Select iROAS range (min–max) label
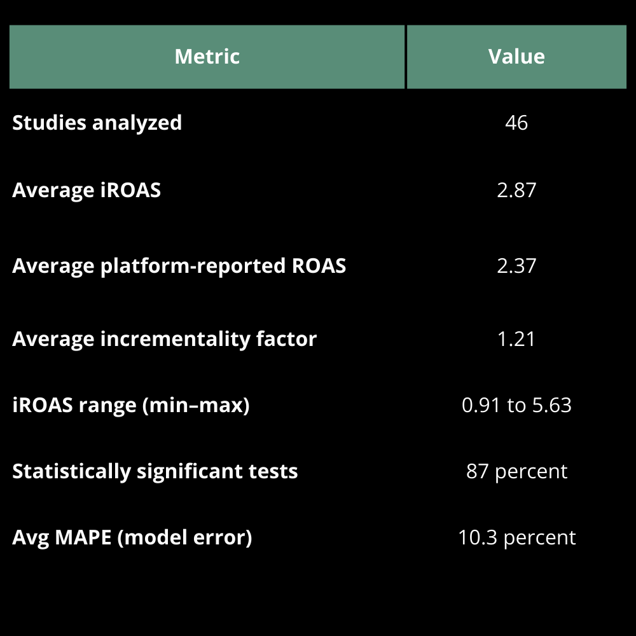The image size is (636, 636). (x=130, y=405)
